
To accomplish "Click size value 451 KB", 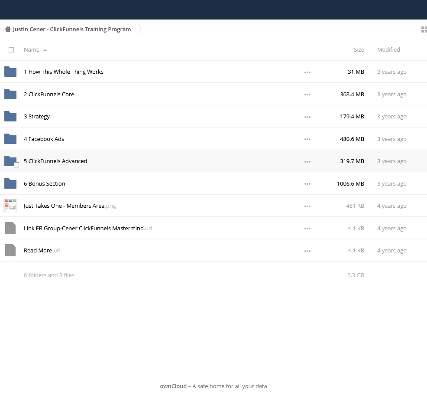I will (355, 206).
